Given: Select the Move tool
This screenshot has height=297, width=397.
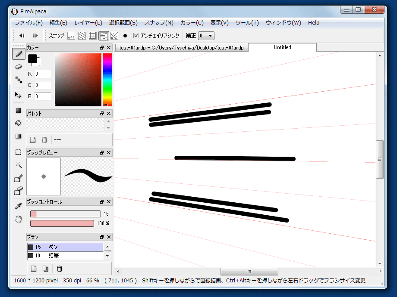Looking at the screenshot, I should coord(18,95).
